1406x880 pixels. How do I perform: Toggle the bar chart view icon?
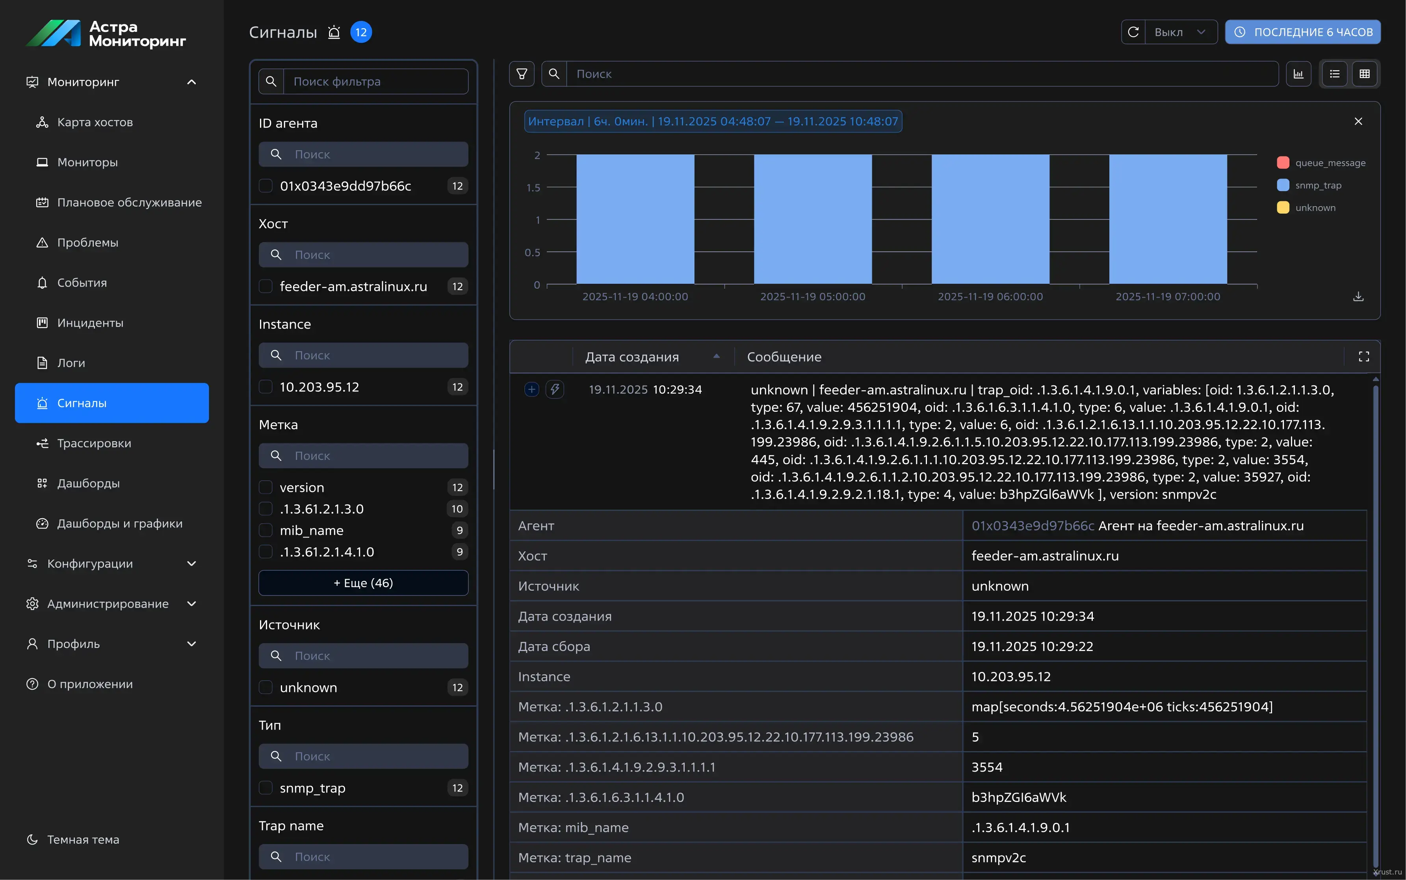(x=1298, y=74)
